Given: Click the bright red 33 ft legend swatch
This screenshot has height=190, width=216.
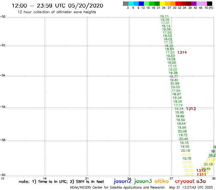Looking at the screenshot, I should [x=178, y=4].
